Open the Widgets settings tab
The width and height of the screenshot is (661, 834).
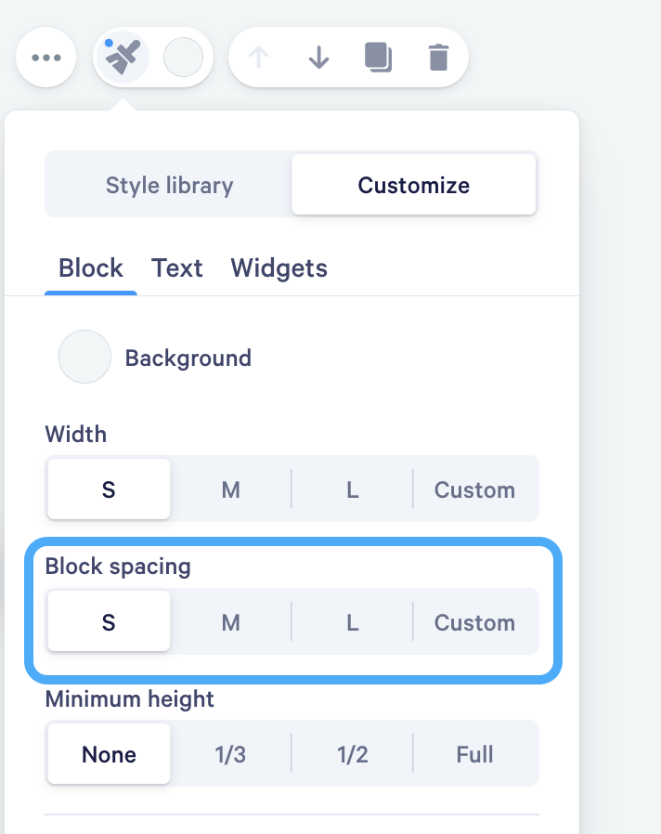pos(279,267)
